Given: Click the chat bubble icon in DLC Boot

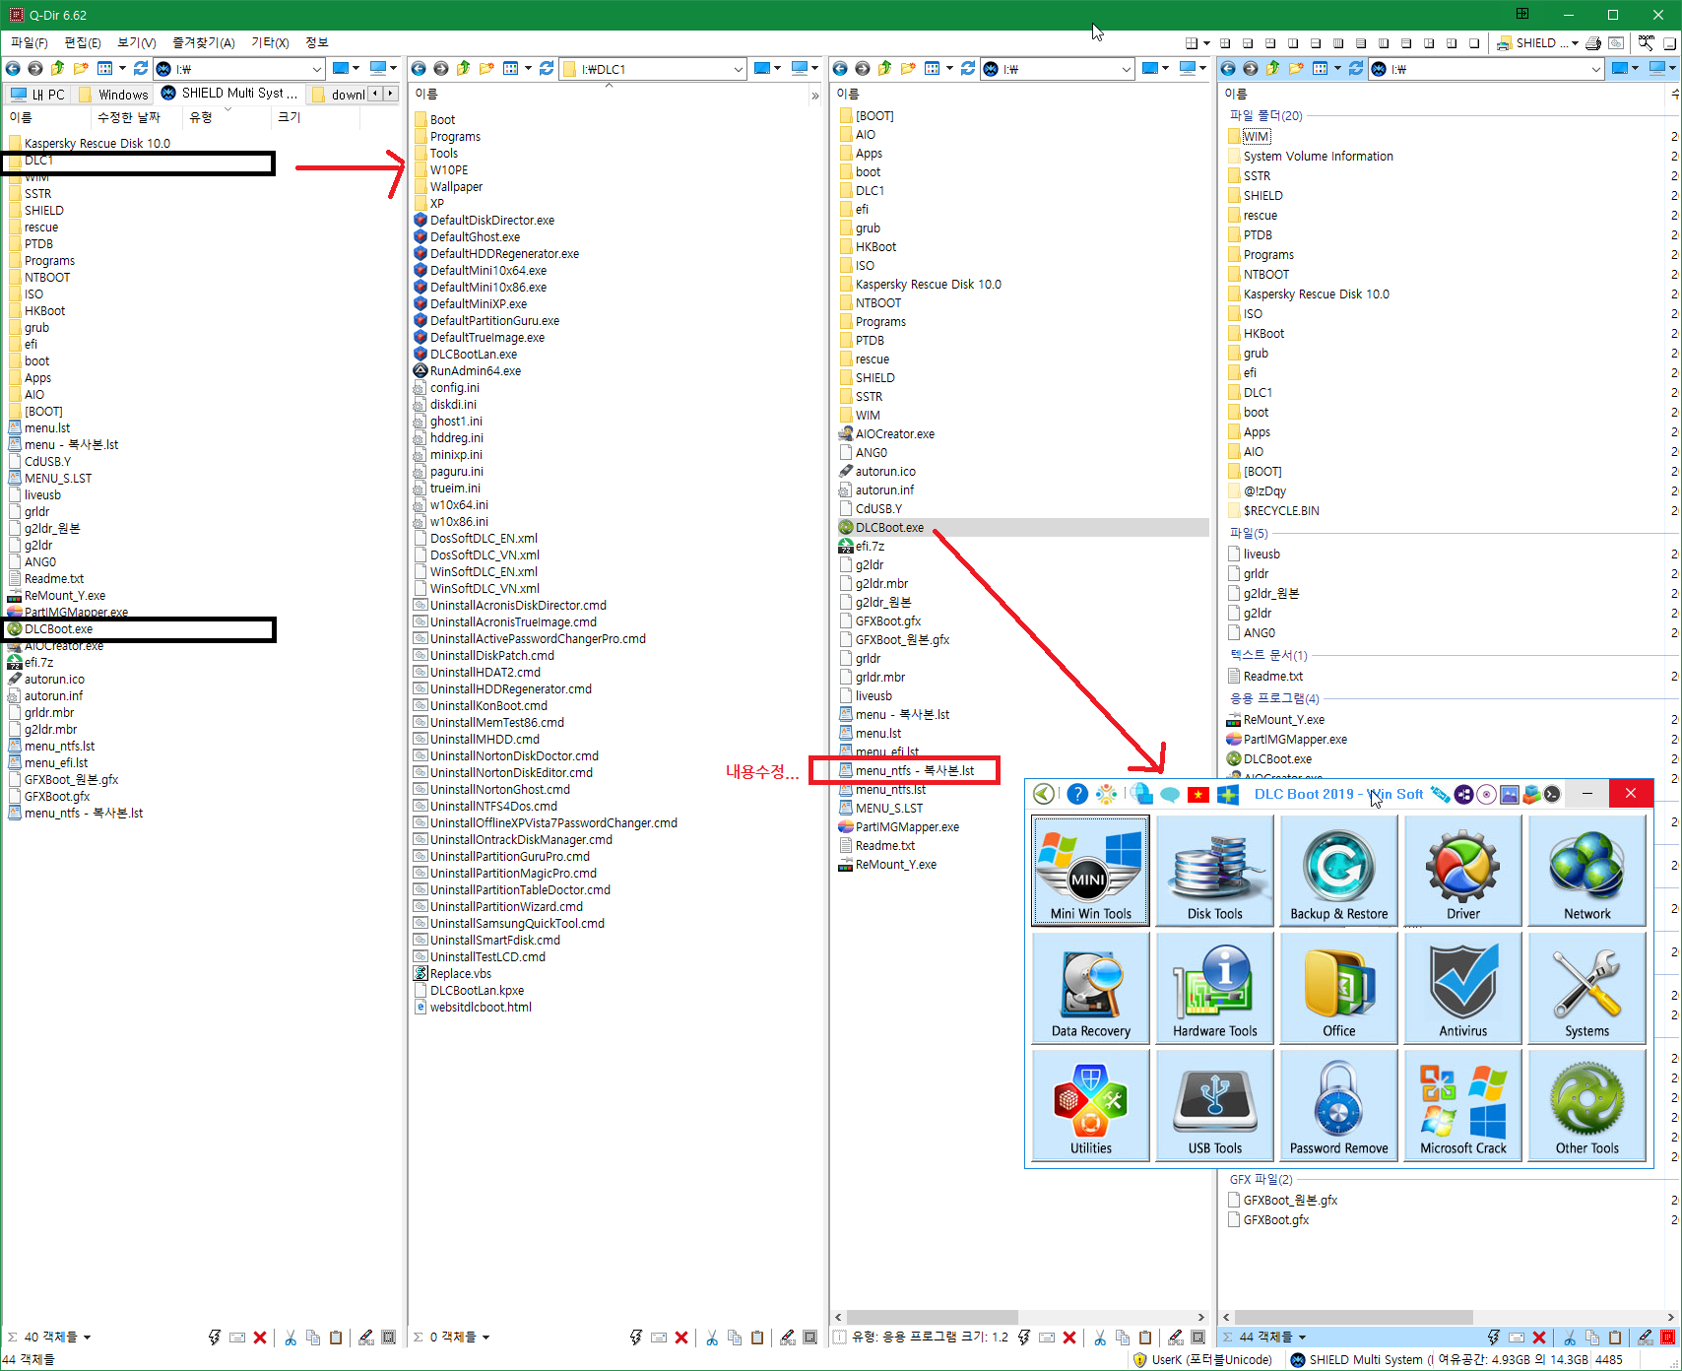Looking at the screenshot, I should pos(1169,795).
